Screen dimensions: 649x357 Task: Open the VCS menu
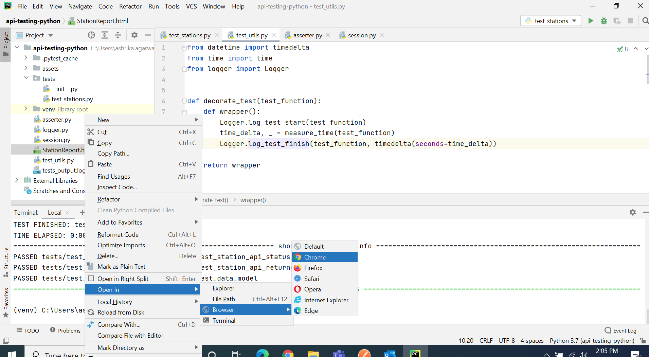[191, 6]
